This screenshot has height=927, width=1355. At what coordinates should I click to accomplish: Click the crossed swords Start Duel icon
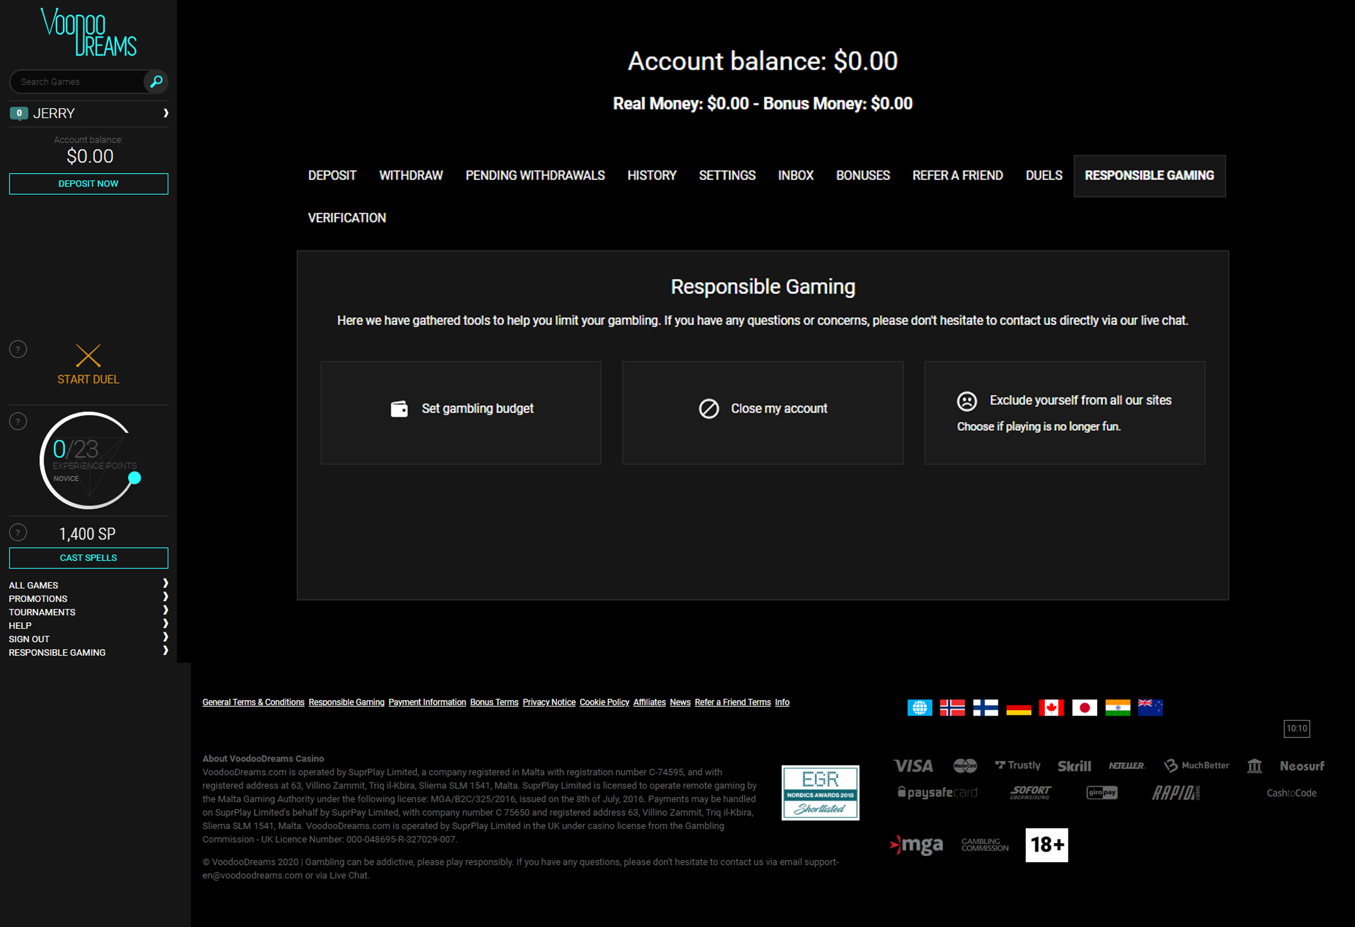[x=88, y=355]
